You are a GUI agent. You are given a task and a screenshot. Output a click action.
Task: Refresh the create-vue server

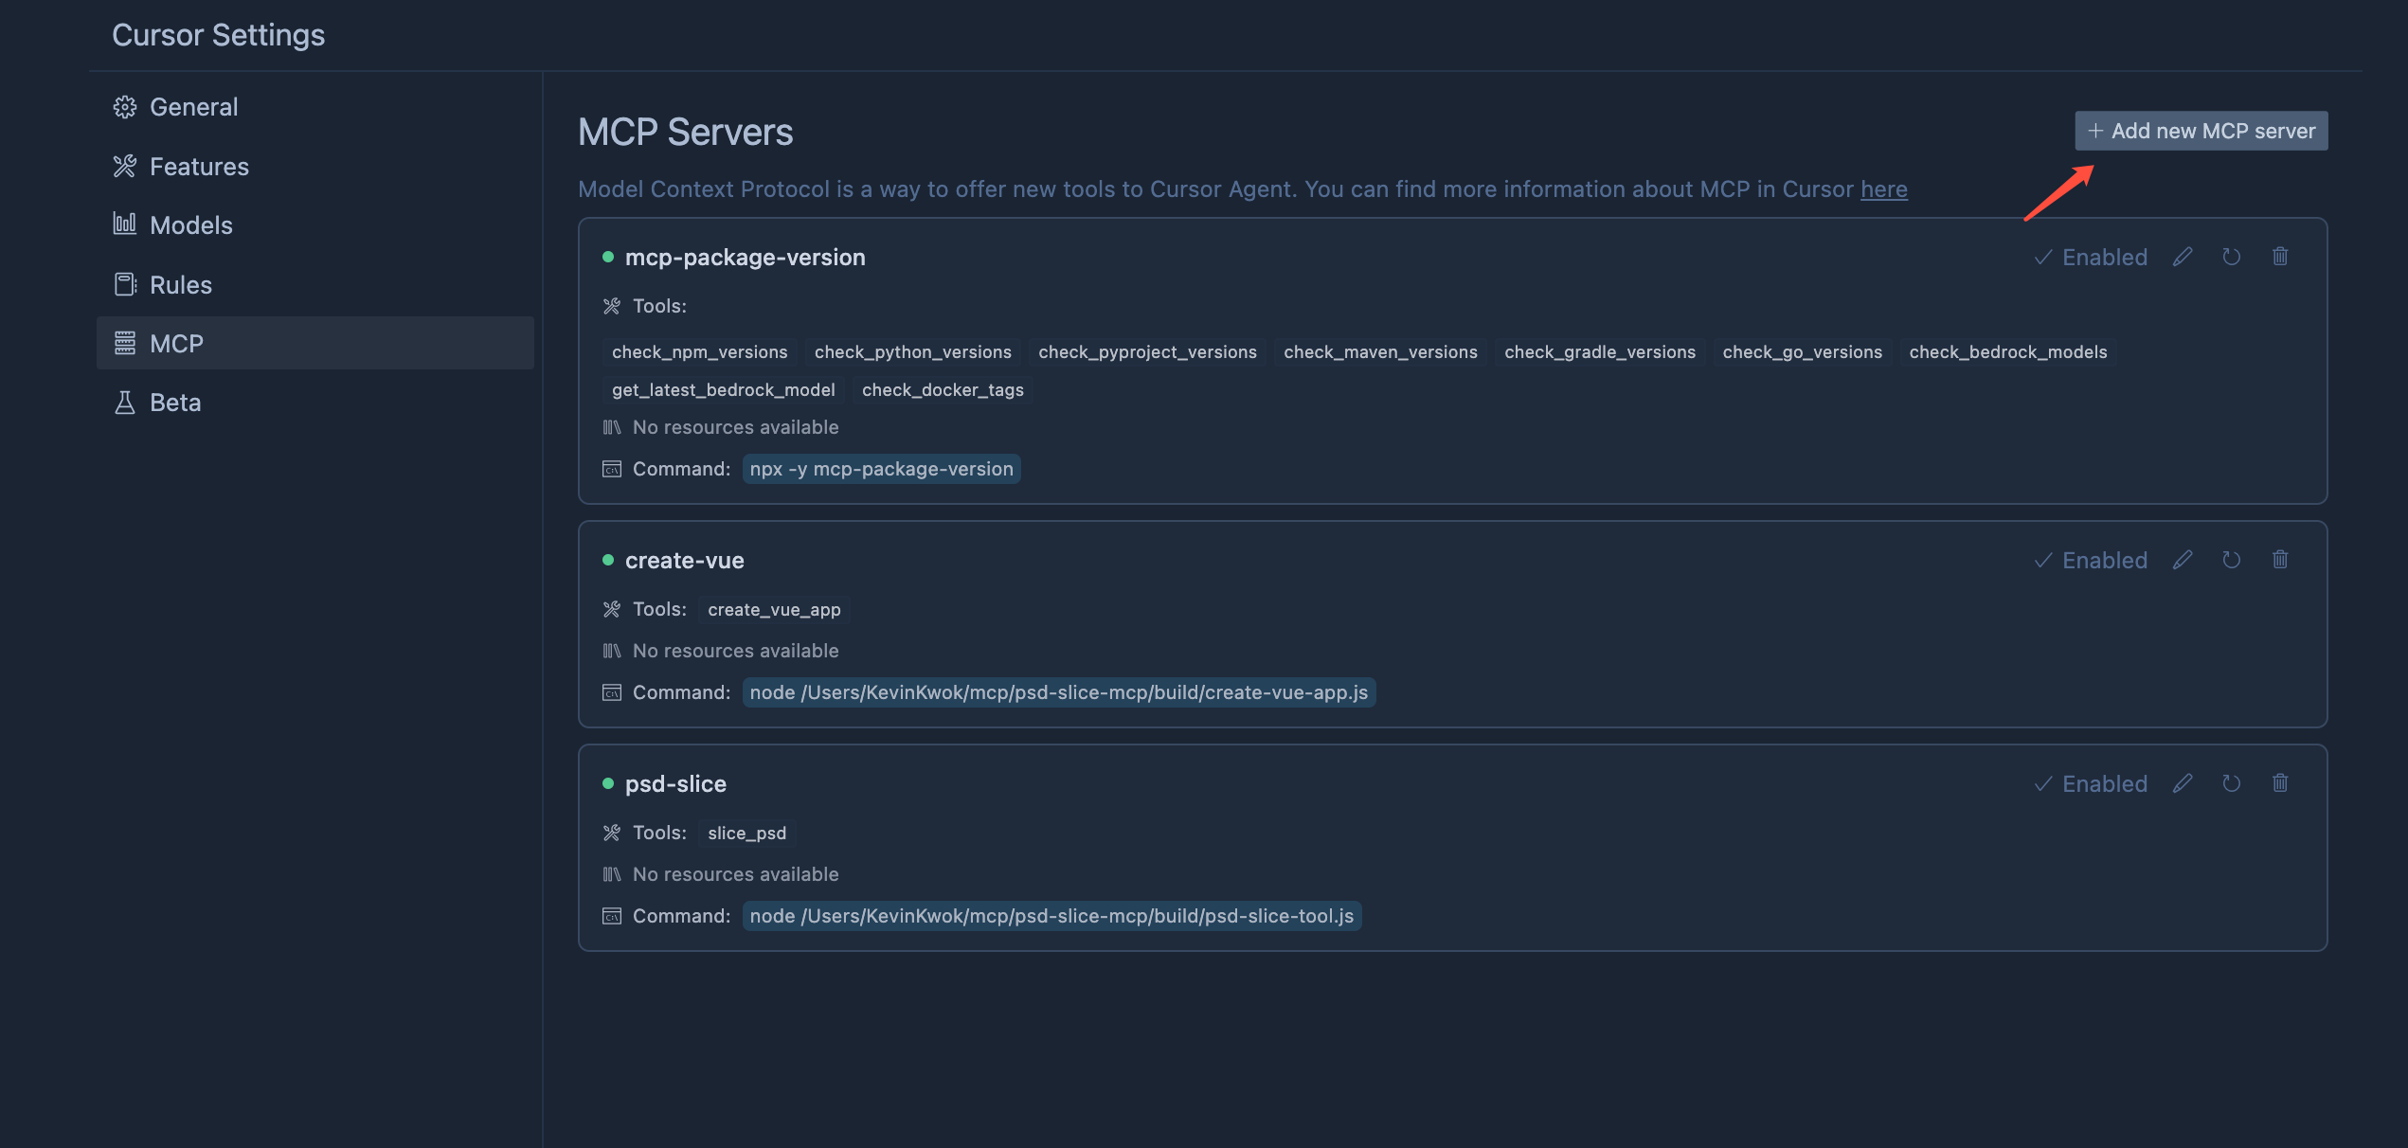2231,560
